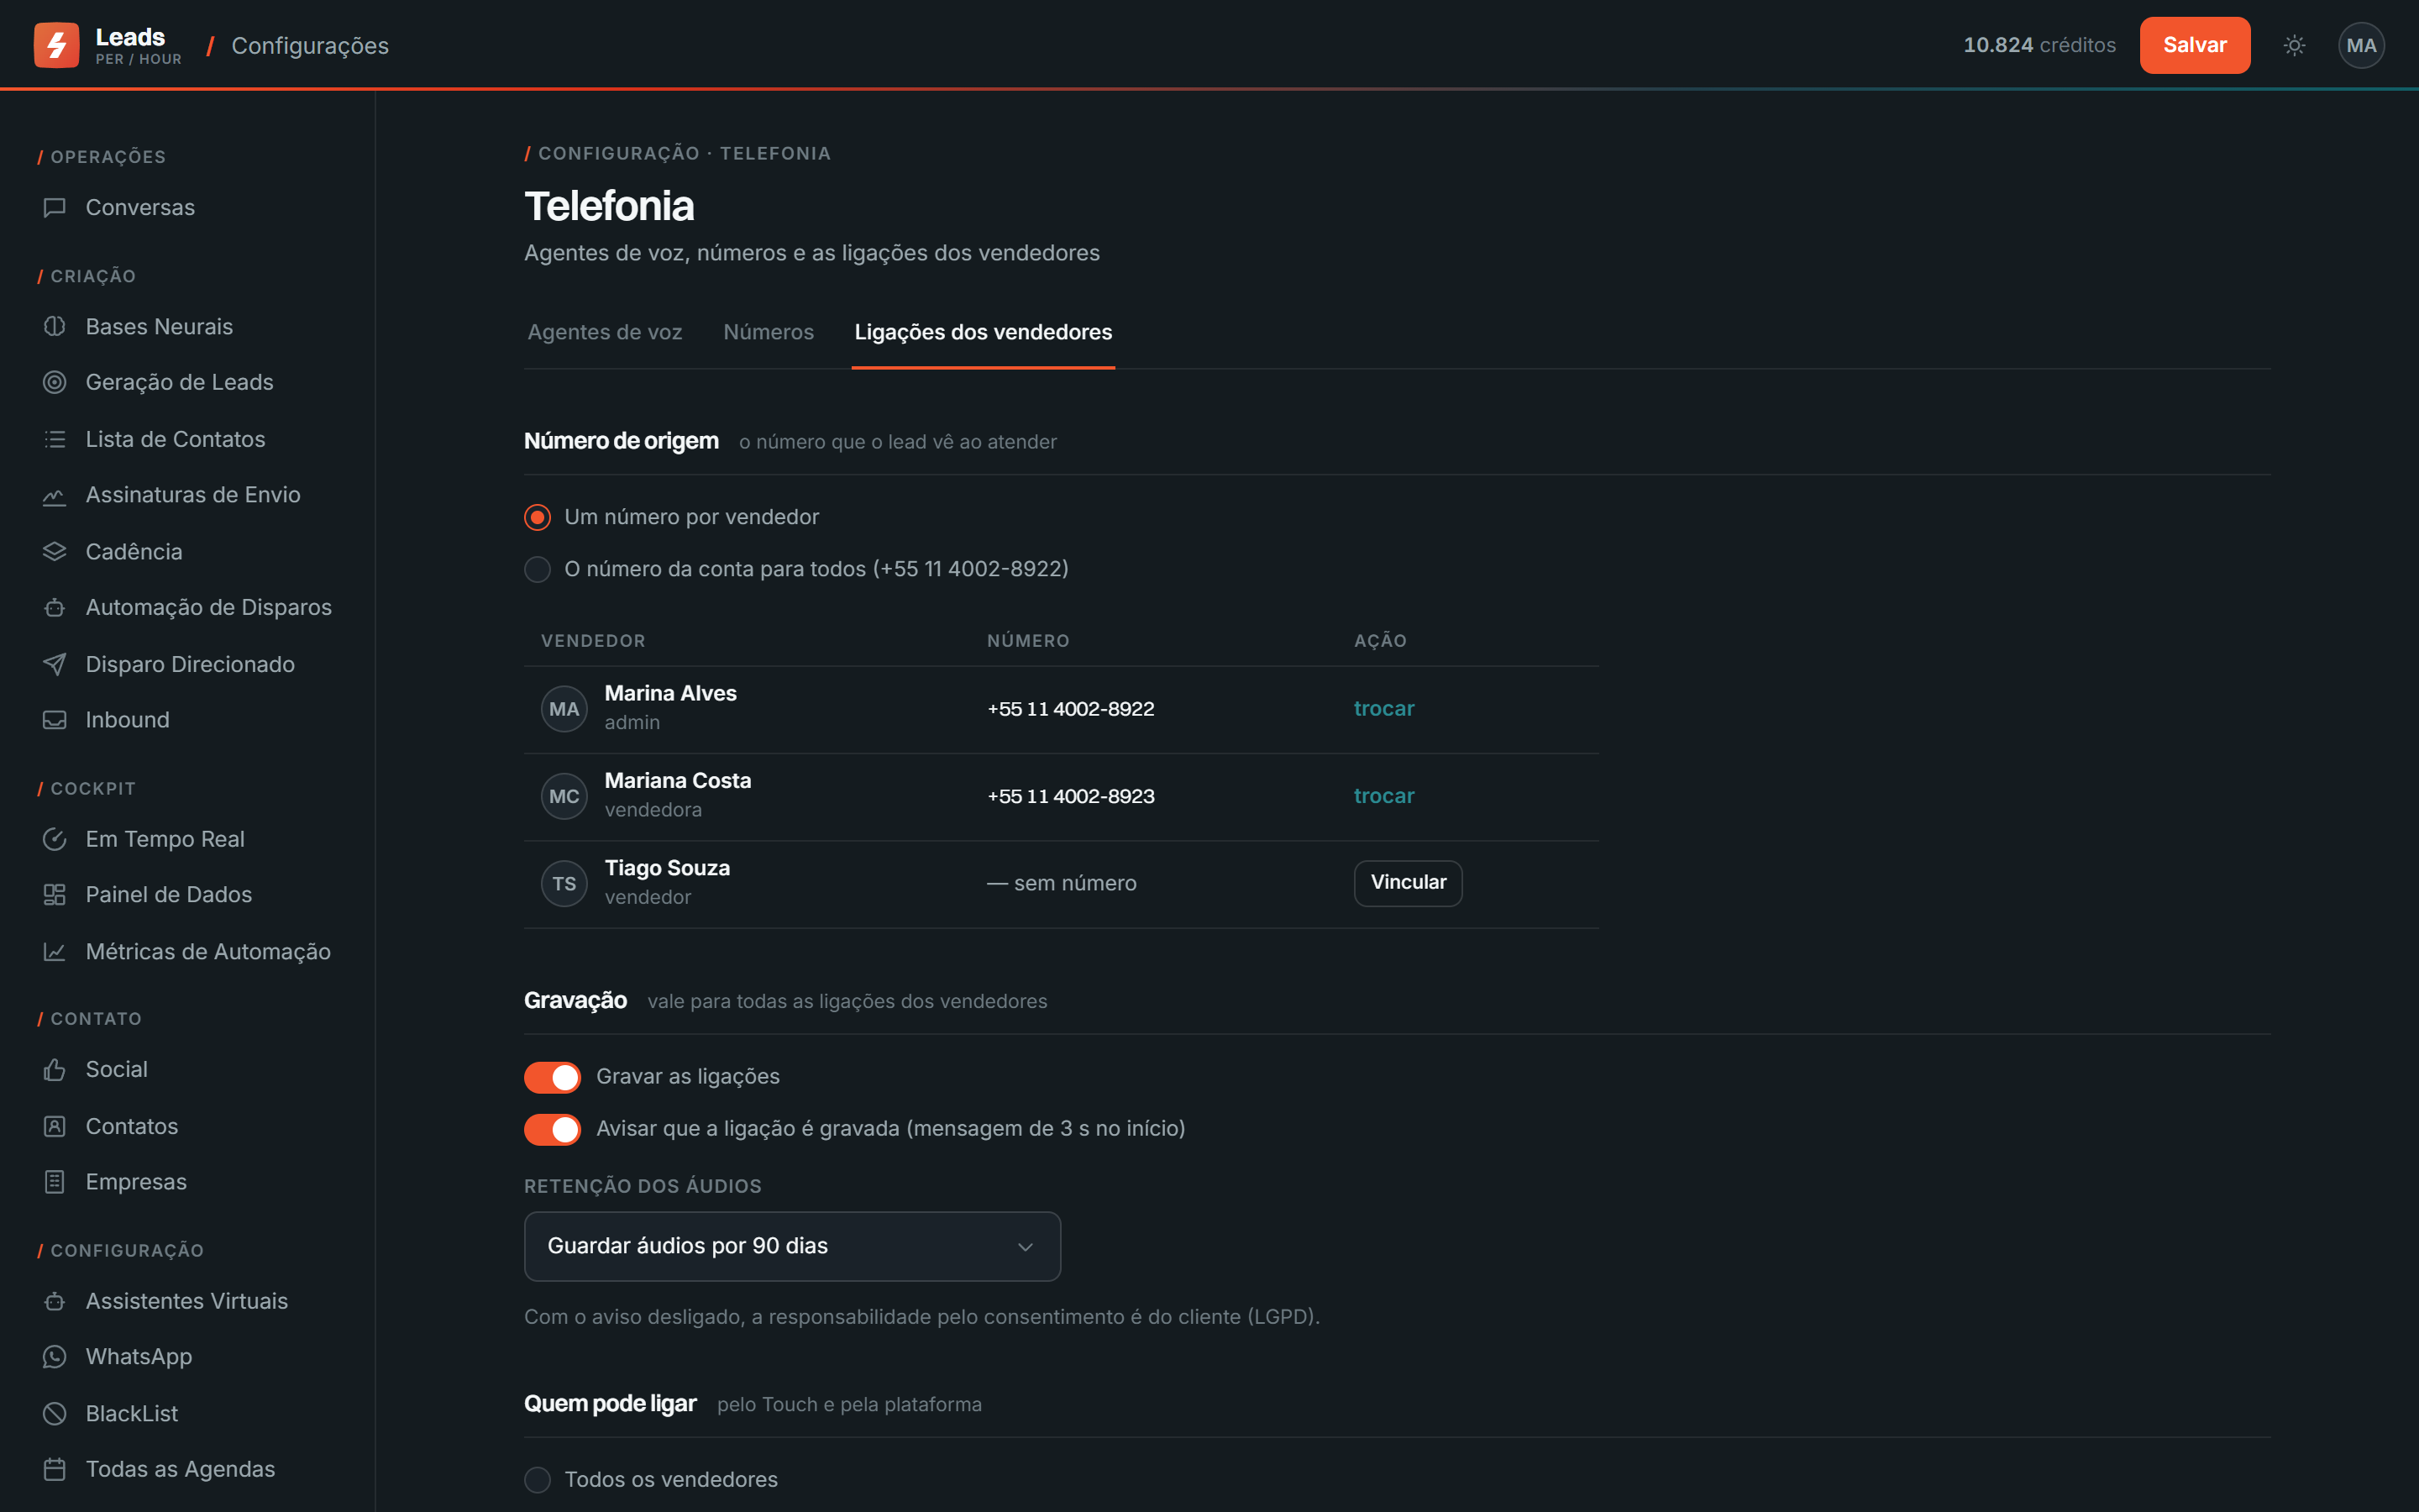2419x1512 pixels.
Task: Click the Geração de Leads target icon
Action: tap(55, 382)
